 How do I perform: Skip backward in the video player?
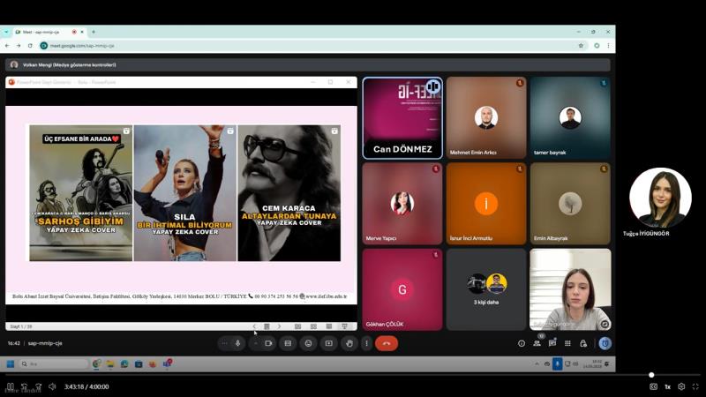(25, 386)
